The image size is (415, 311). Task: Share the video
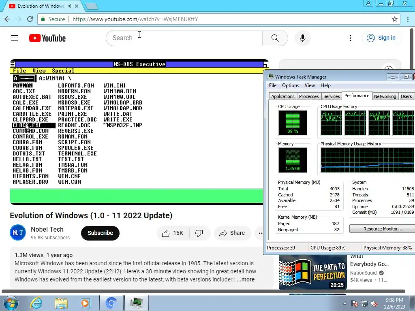pos(232,233)
